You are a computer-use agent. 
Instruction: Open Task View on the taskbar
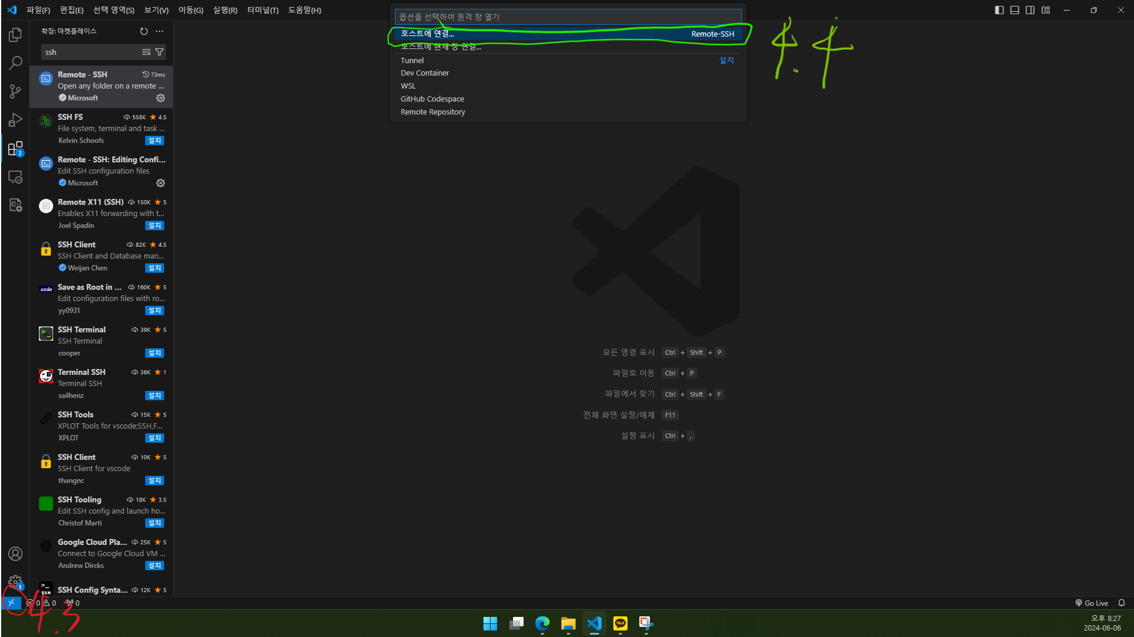tap(517, 623)
